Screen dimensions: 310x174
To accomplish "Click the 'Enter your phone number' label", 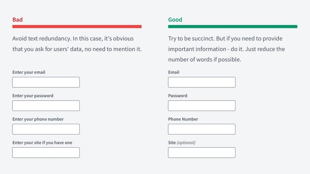I will [38, 119].
